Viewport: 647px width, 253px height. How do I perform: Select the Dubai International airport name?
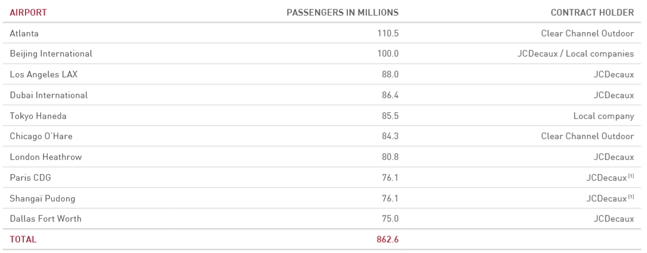[x=49, y=95]
